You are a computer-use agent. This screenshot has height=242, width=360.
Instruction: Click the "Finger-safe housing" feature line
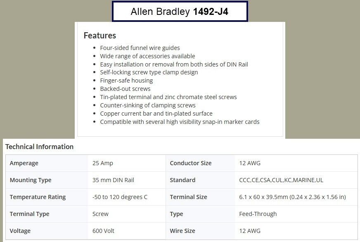coord(126,81)
